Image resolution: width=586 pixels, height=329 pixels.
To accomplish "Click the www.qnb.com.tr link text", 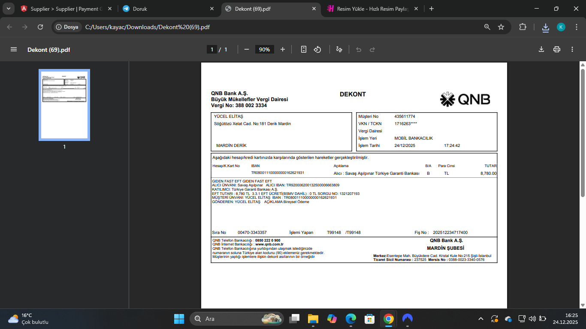I will (269, 244).
